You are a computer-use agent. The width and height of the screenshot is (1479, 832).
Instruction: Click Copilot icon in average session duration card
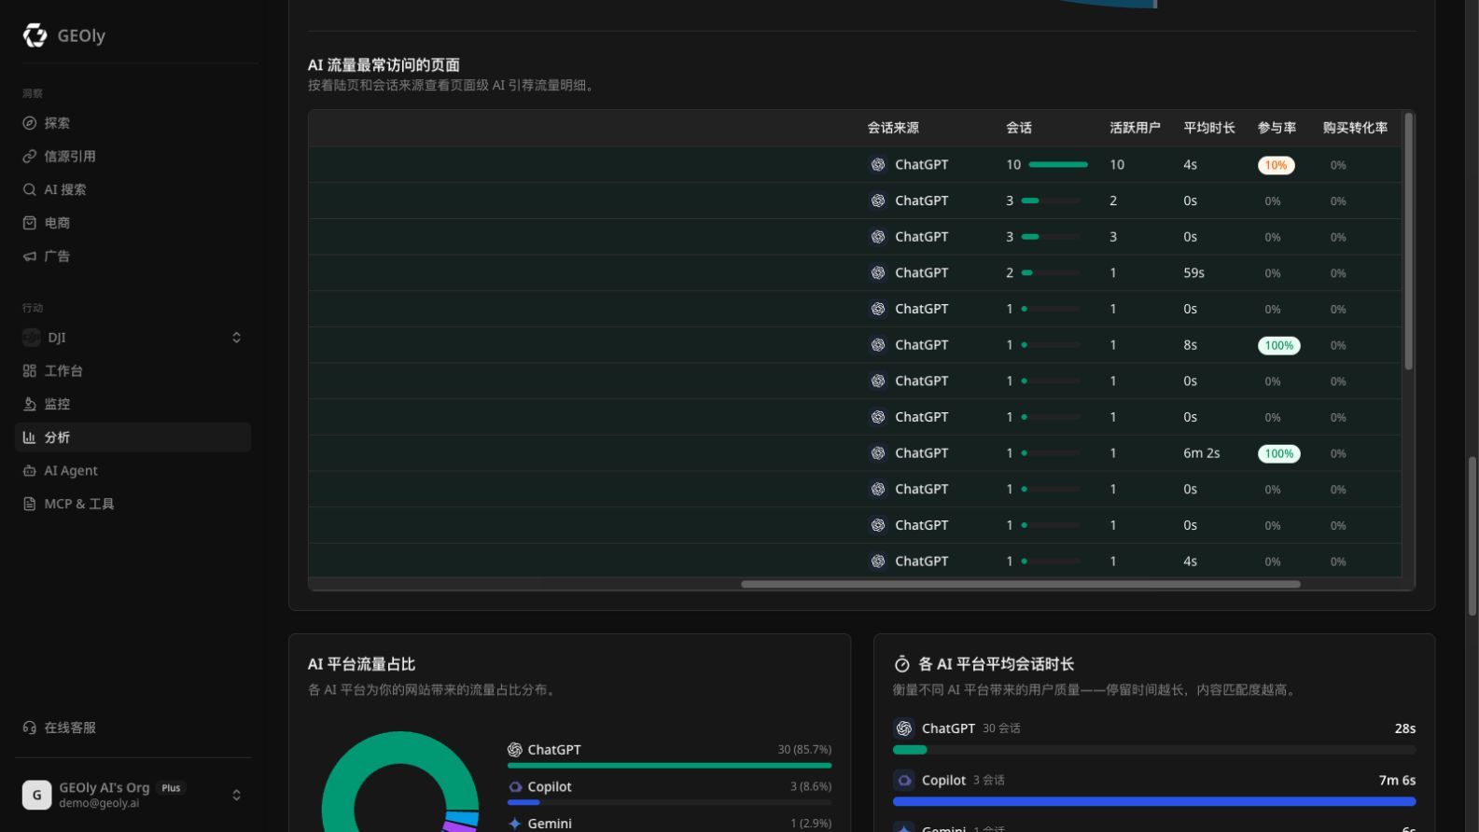pyautogui.click(x=904, y=780)
